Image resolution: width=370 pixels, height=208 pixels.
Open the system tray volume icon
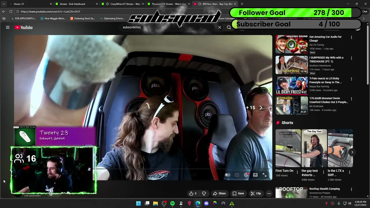(x=350, y=203)
